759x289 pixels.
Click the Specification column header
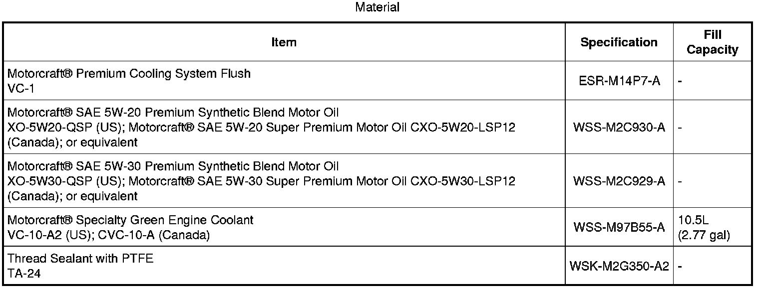[x=619, y=42]
